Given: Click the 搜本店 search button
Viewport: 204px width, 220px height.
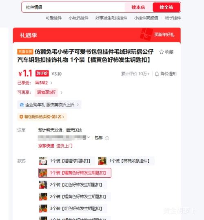Looking at the screenshot, I should (138, 7).
